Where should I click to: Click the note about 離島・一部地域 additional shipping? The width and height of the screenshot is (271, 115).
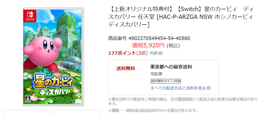point(153,110)
